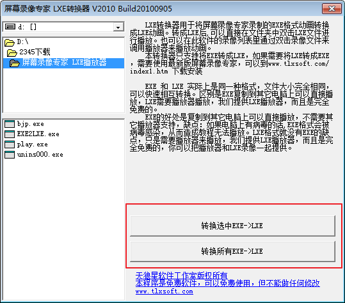The height and width of the screenshot is (303, 345).
Task: Click the bjp.exe file icon
Action: (10, 124)
